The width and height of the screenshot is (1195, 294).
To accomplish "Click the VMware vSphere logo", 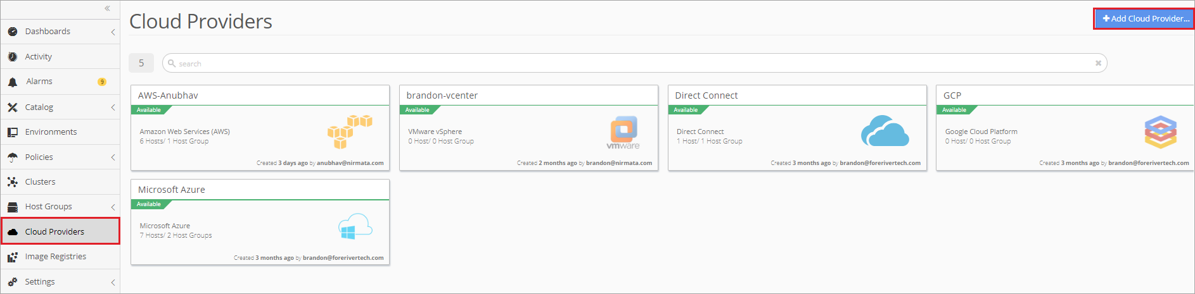I will pyautogui.click(x=623, y=133).
